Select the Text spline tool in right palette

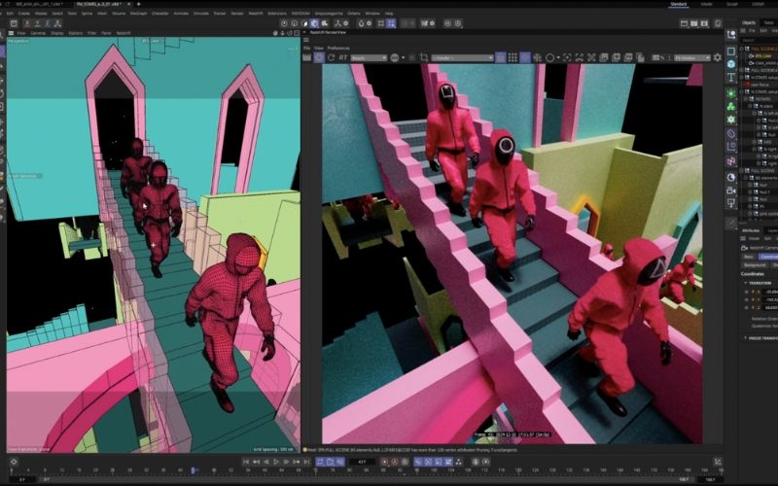click(x=731, y=78)
